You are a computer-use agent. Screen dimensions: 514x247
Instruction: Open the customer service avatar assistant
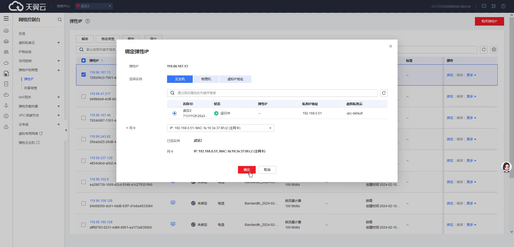tap(506, 167)
